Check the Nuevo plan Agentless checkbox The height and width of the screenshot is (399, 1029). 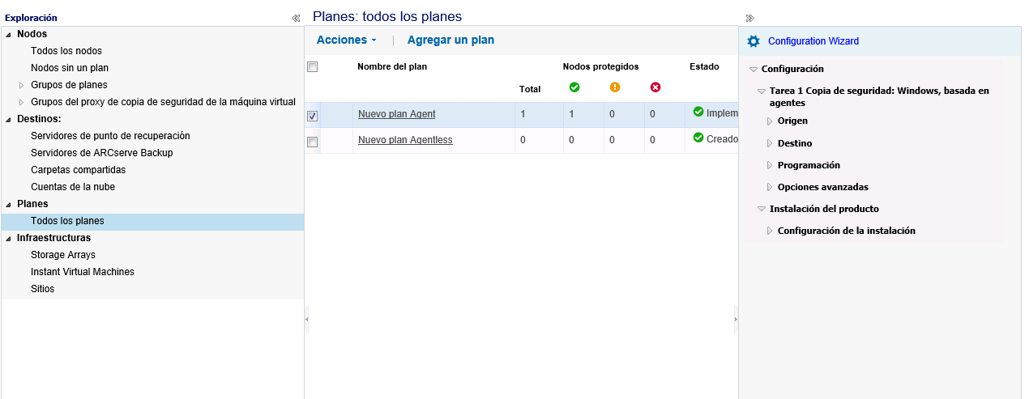(x=312, y=142)
